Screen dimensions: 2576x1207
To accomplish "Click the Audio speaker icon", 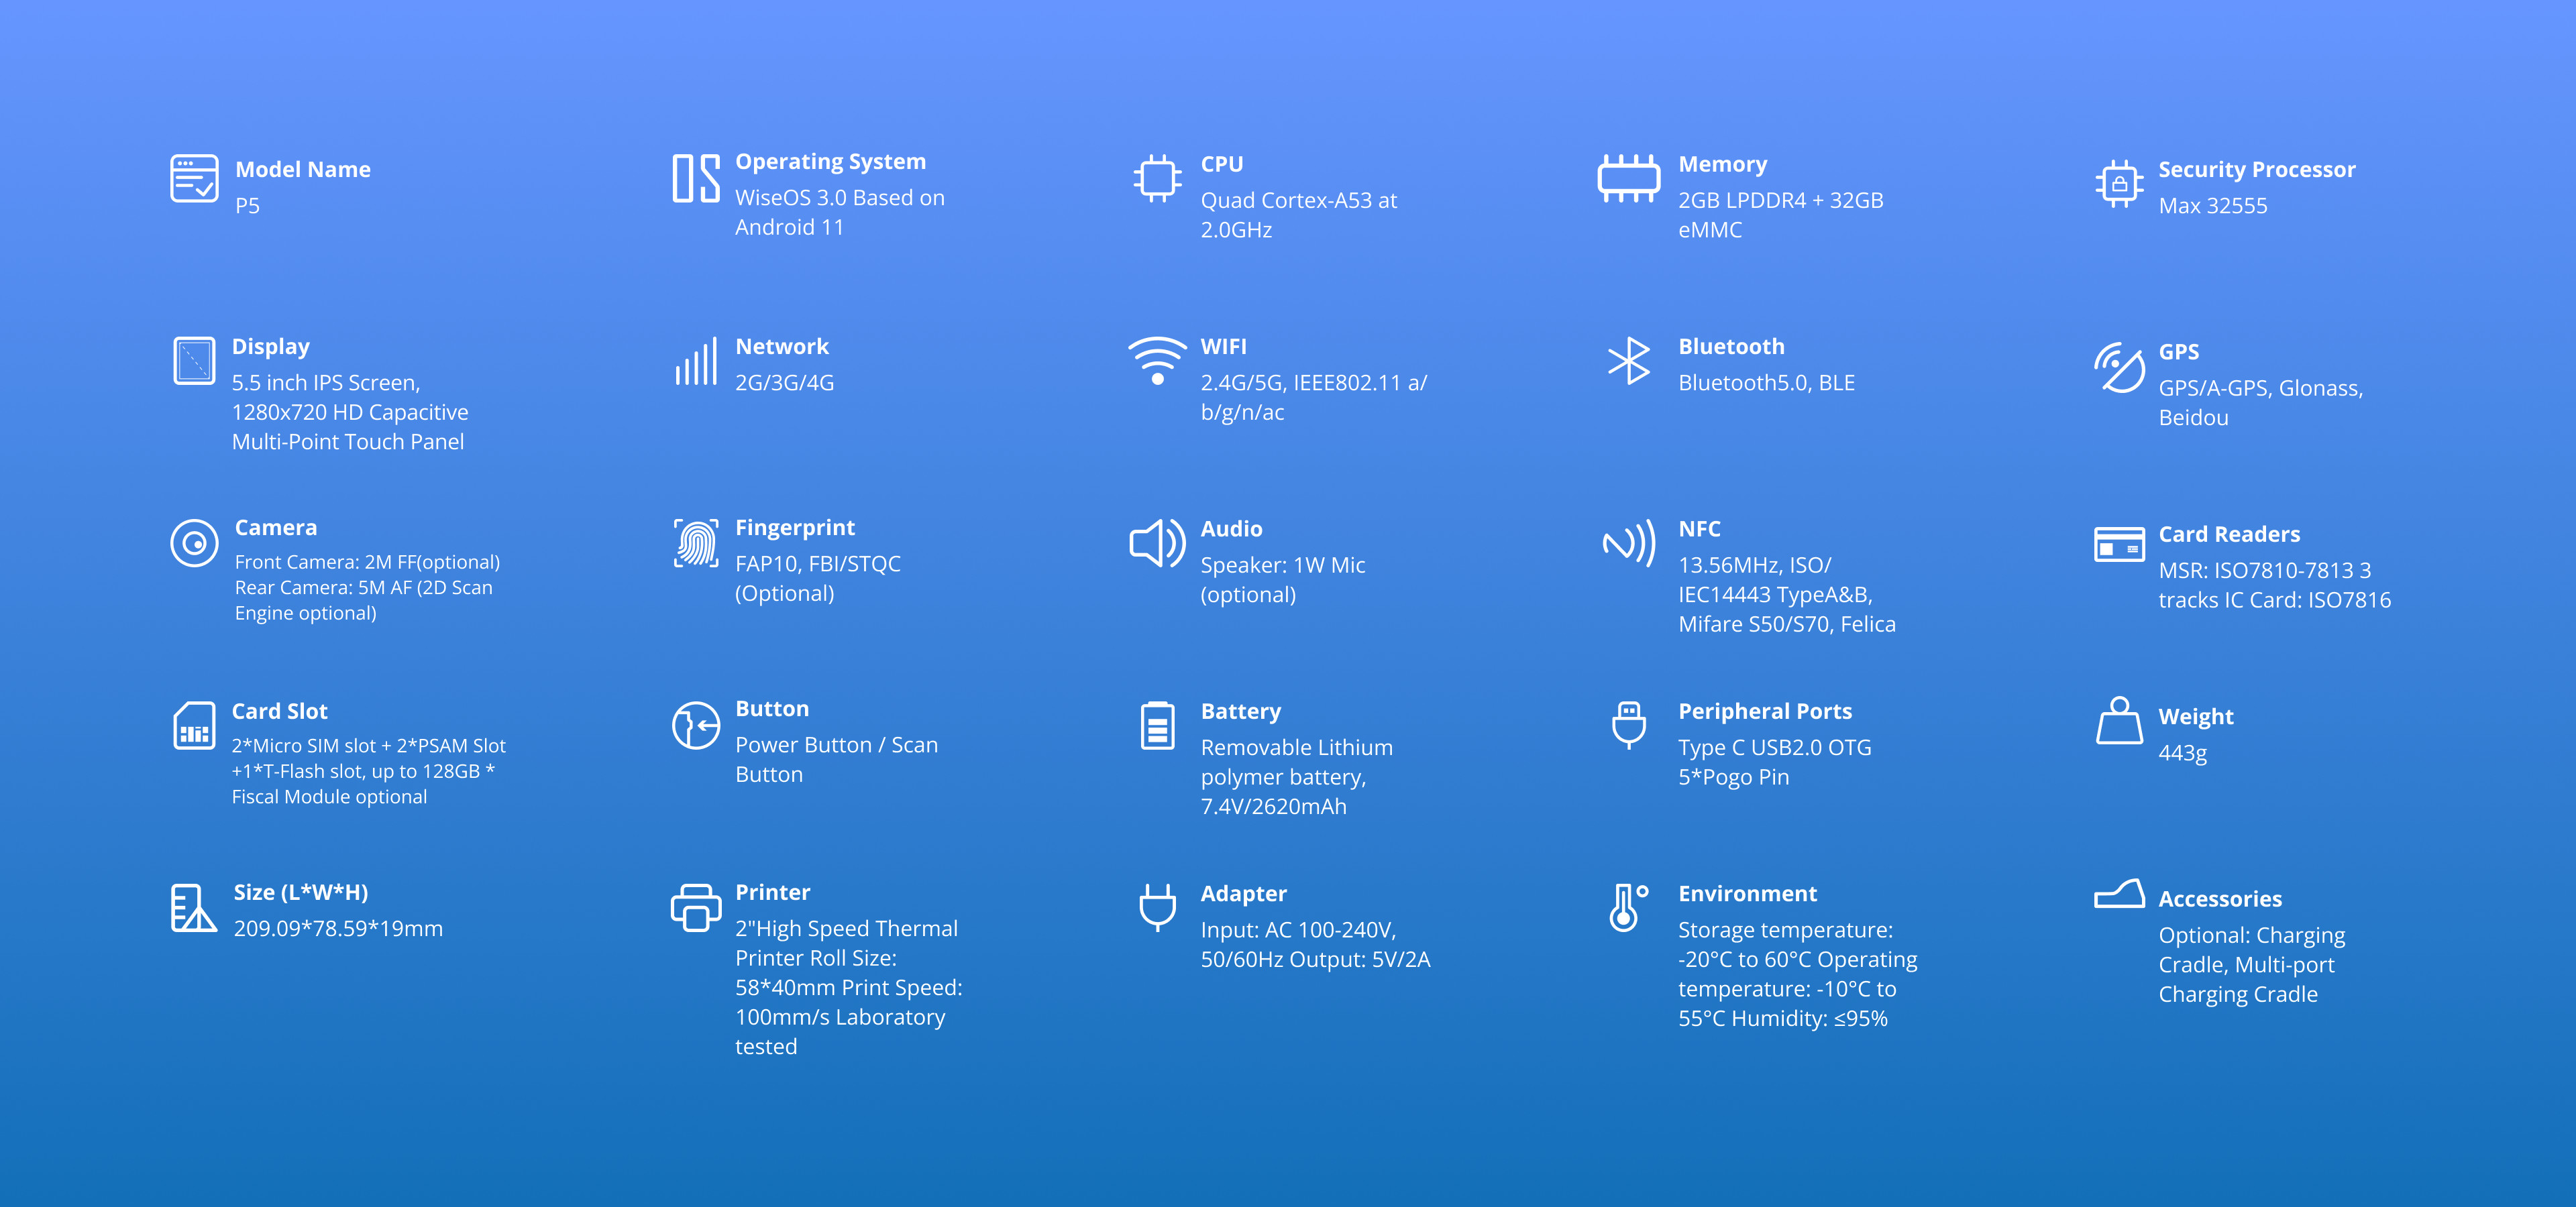I will click(1157, 544).
